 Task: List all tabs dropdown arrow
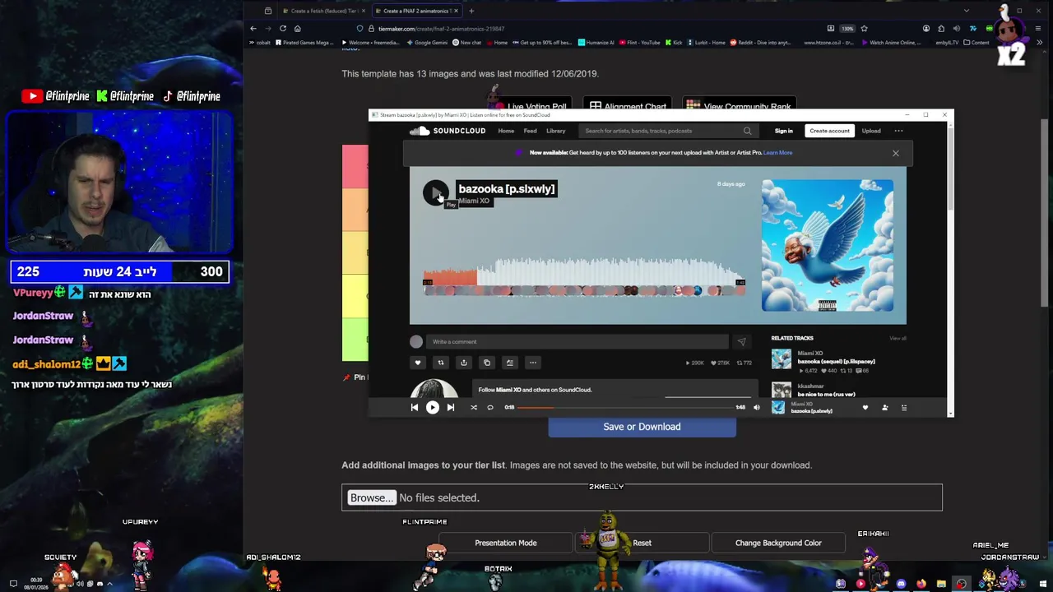tap(966, 11)
